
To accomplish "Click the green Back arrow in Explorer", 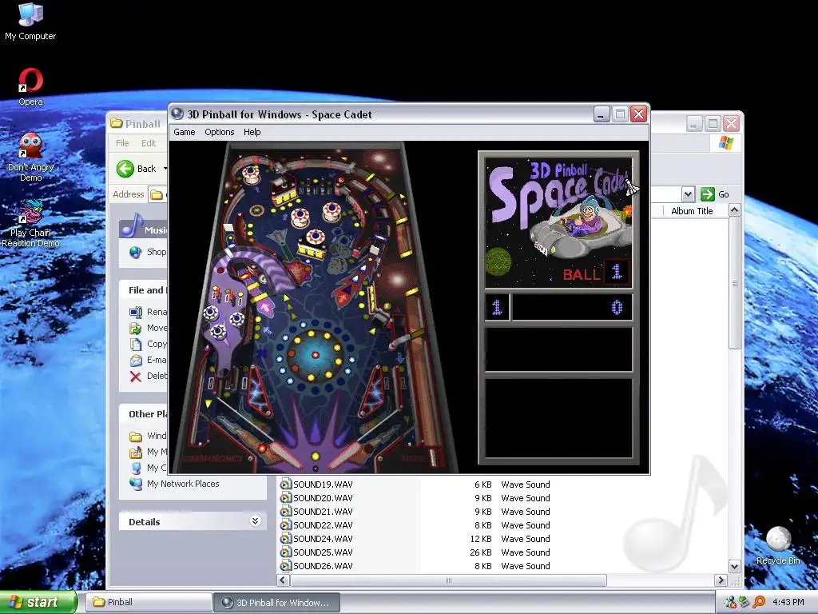I will [125, 169].
